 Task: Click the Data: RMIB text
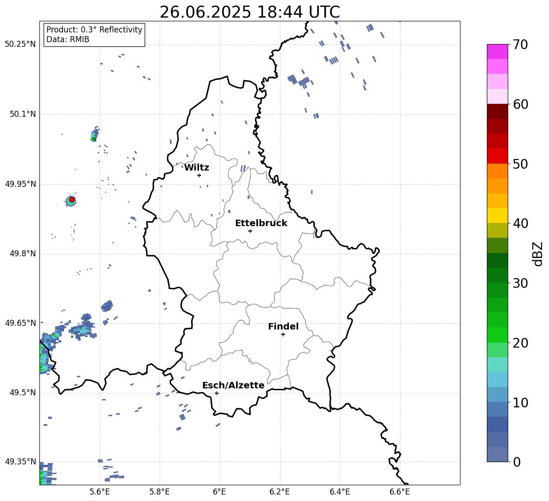point(68,39)
